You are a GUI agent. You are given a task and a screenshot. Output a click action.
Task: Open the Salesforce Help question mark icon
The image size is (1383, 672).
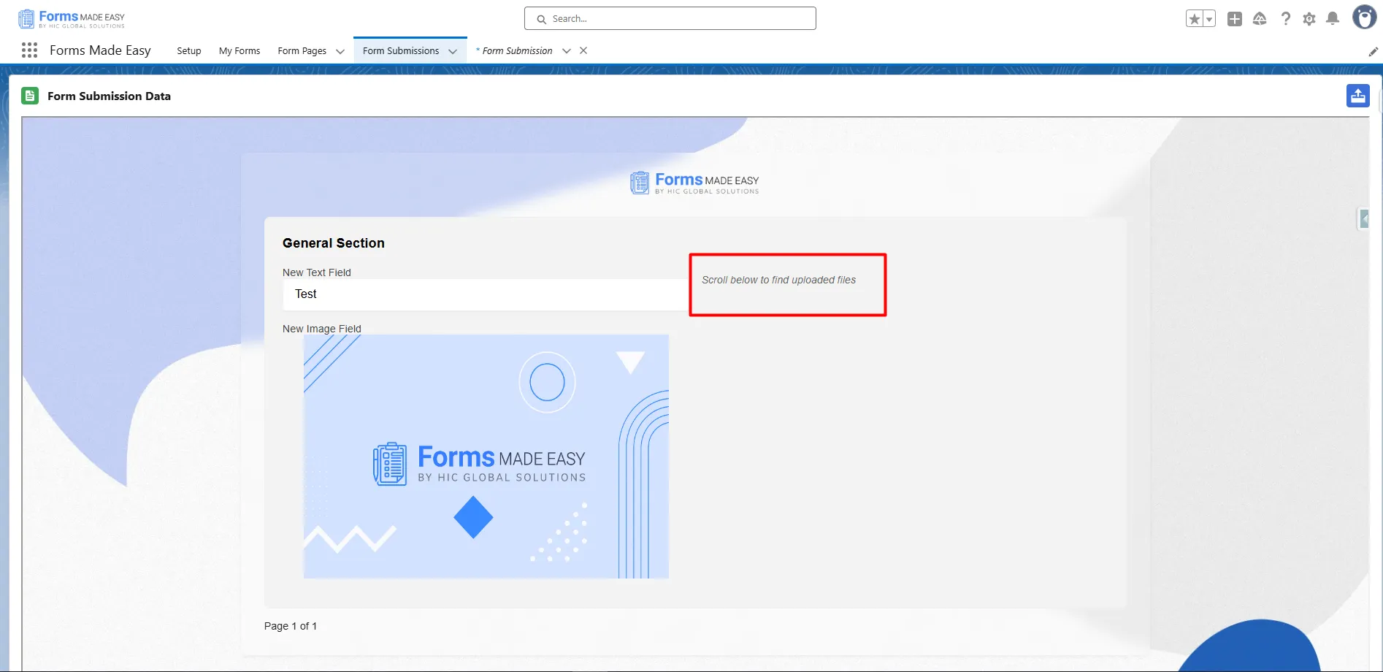(x=1285, y=19)
